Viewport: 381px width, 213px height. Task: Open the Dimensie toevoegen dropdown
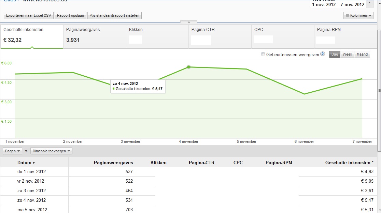51,151
